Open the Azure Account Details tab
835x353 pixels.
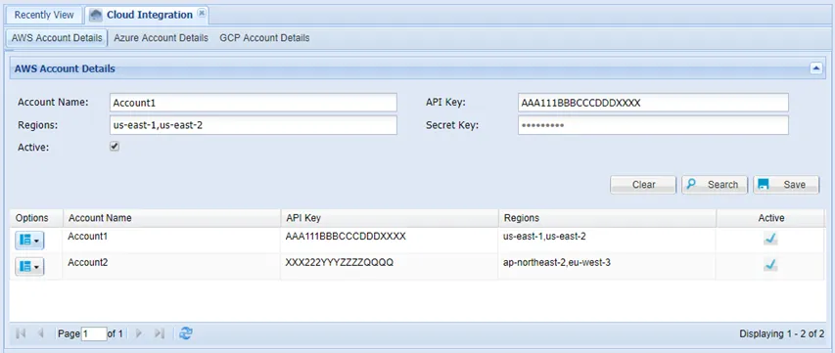tap(161, 38)
